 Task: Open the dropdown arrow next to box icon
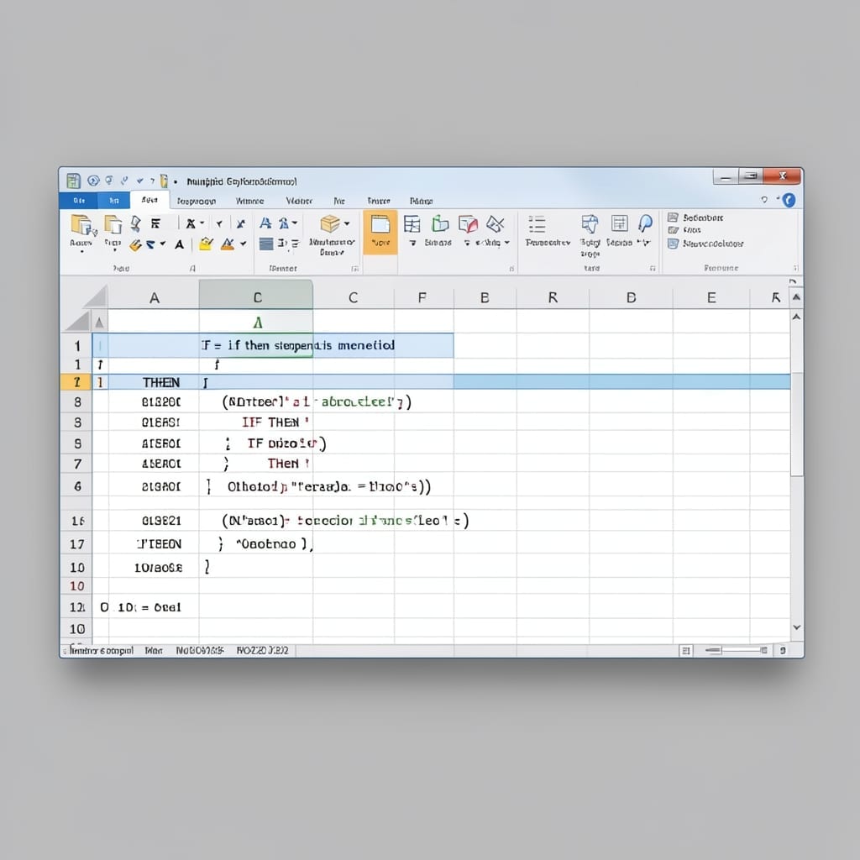[347, 223]
